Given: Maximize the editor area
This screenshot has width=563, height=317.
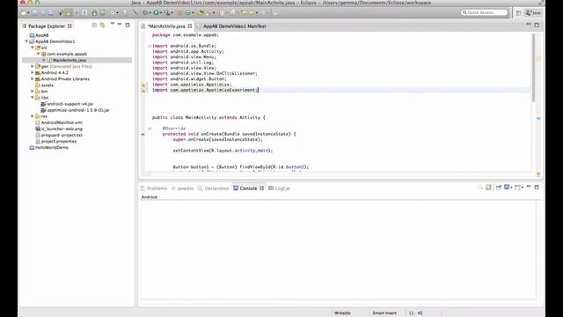Looking at the screenshot, I should tap(537, 25).
